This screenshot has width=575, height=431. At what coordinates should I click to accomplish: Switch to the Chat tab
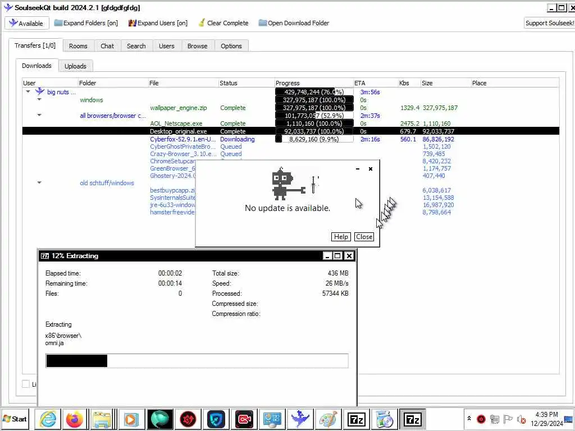coord(107,46)
